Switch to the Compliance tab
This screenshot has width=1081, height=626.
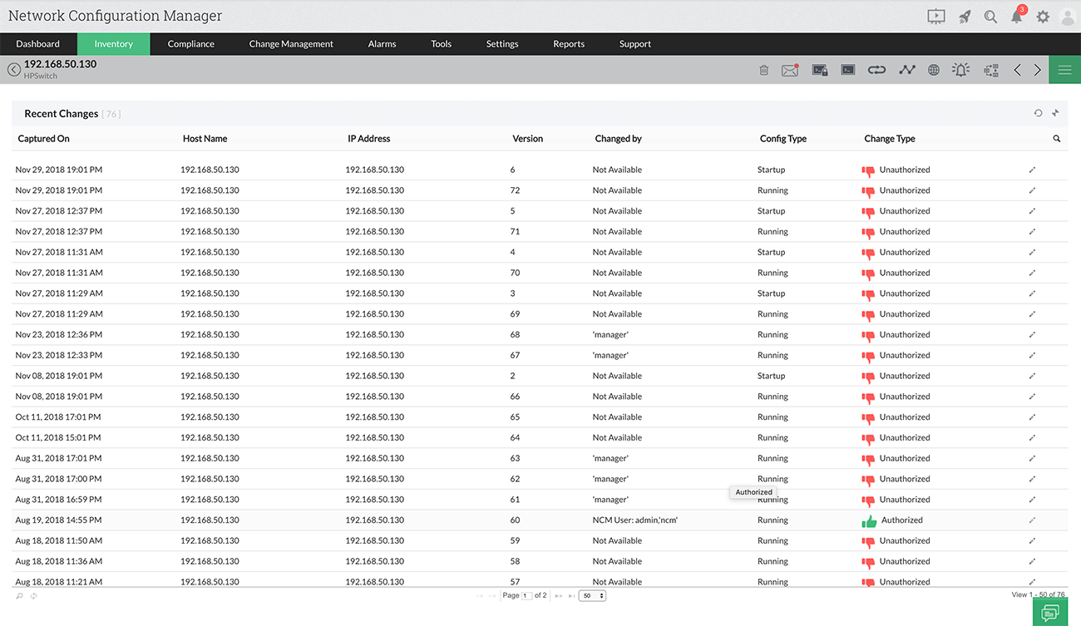point(190,43)
